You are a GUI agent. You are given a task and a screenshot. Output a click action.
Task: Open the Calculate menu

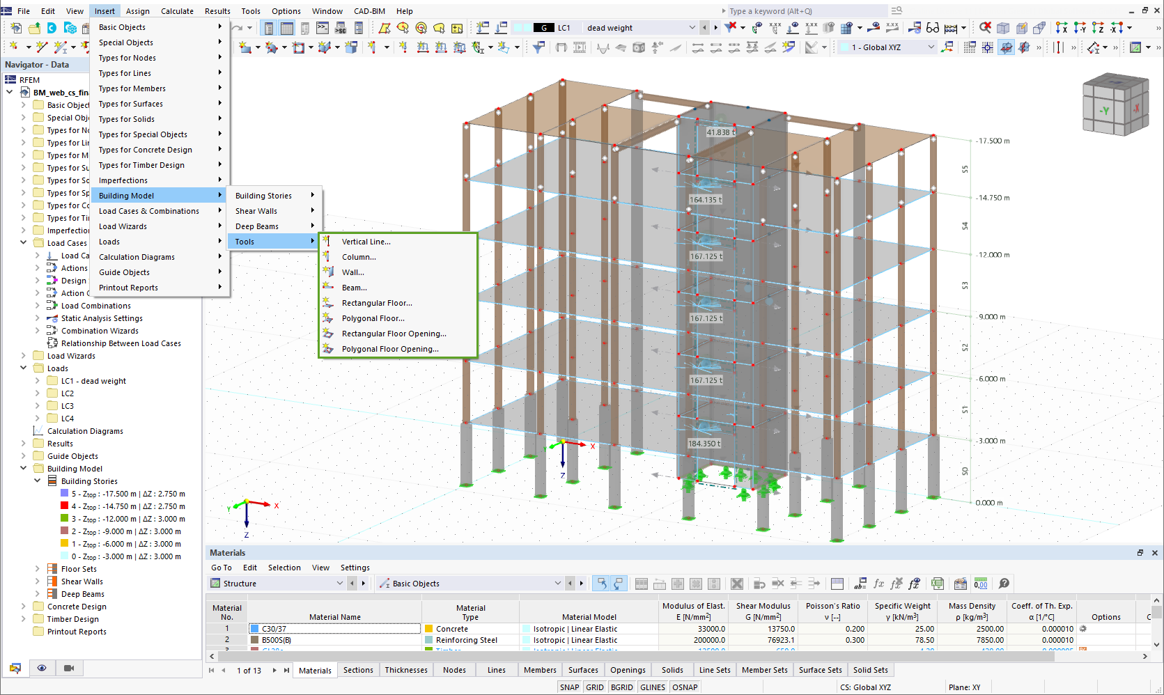click(x=177, y=10)
